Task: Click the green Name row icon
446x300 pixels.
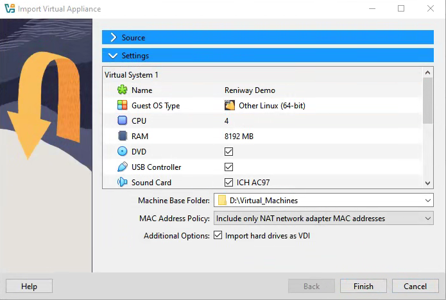Action: click(x=123, y=90)
